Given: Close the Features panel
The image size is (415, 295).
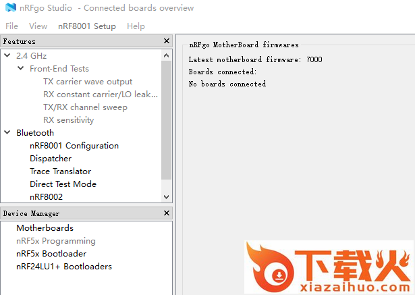Looking at the screenshot, I should [167, 41].
